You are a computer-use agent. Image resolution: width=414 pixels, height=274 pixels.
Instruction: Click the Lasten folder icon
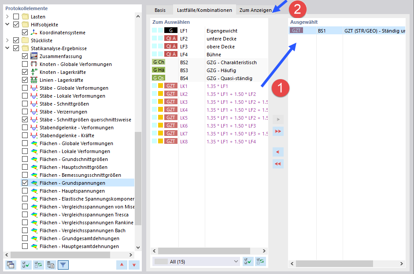[25, 17]
